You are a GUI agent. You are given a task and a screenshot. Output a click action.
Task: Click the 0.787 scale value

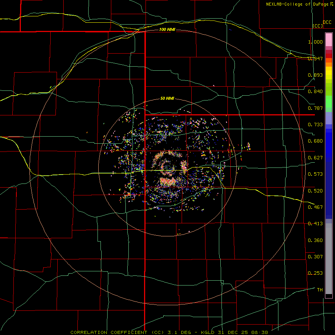pos(315,108)
